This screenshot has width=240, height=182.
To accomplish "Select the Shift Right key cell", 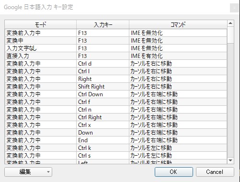I will click(103, 87).
